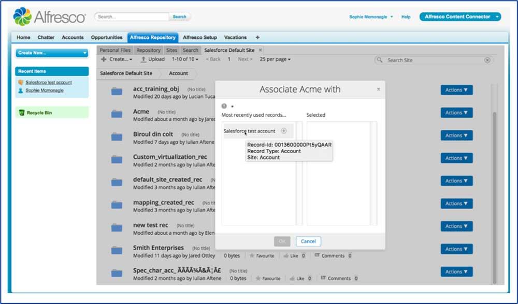Click the Recycle Bin link
Viewport: 518px width, 304px height.
click(x=39, y=113)
